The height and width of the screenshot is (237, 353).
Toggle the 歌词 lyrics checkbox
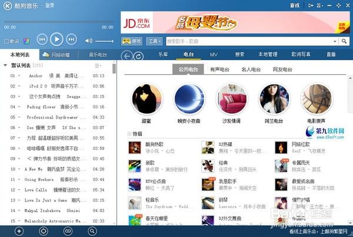pyautogui.click(x=6, y=41)
